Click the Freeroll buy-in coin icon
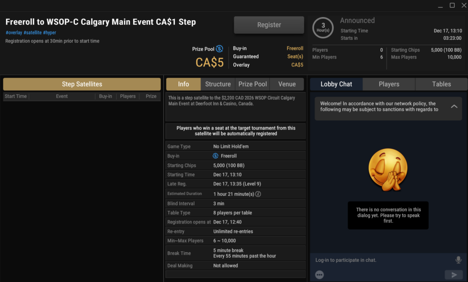Image resolution: width=468 pixels, height=282 pixels. tap(216, 156)
